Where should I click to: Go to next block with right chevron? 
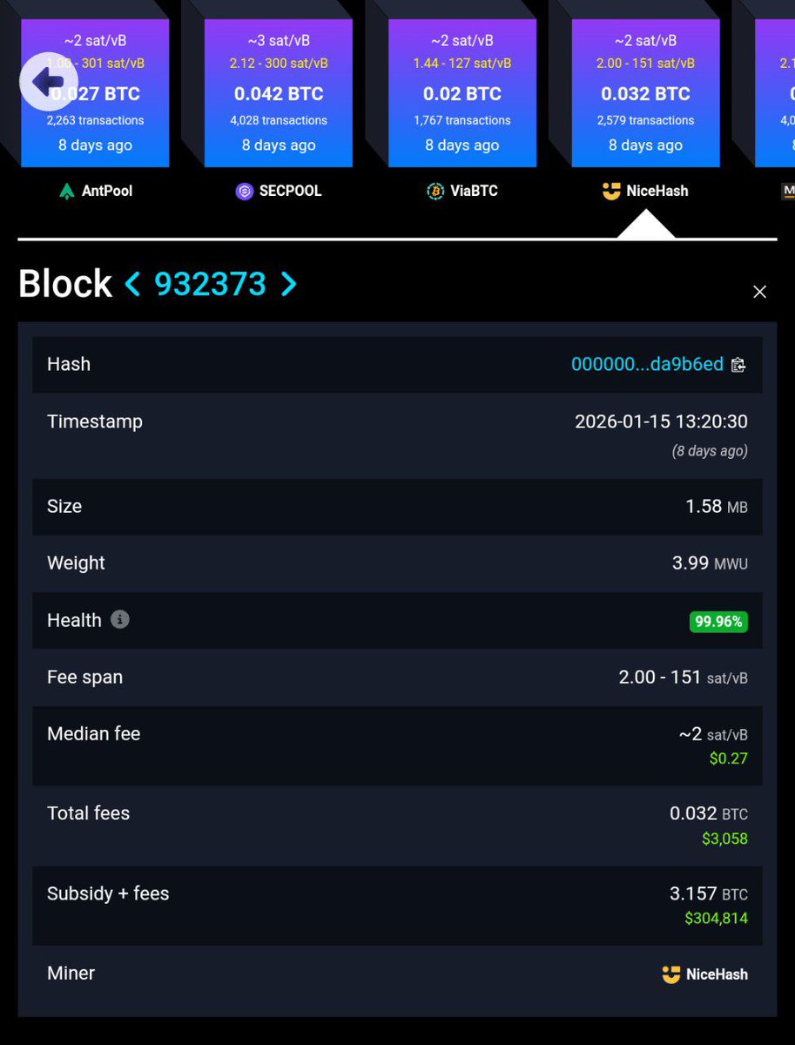tap(288, 284)
